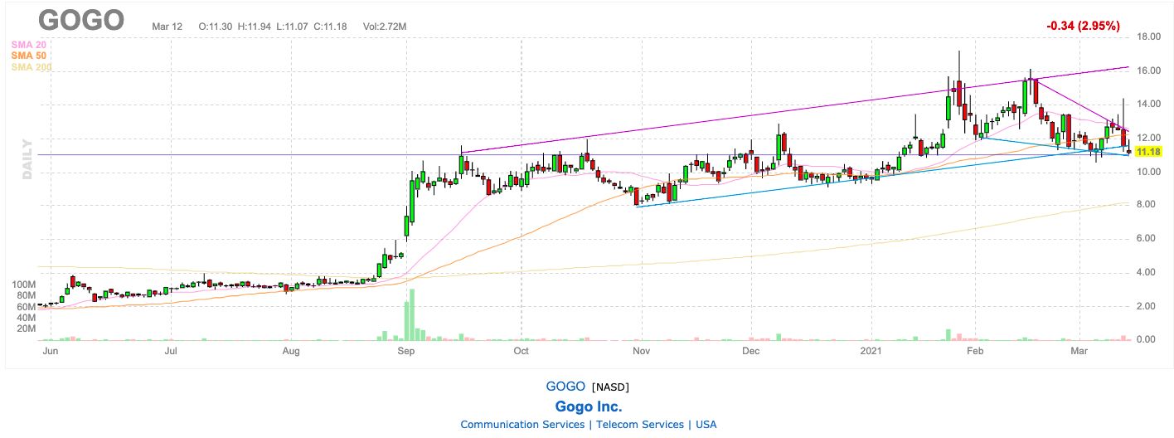Screen dimensions: 1174x438
Task: Click the 16.00 price axis label
Action: pos(1148,71)
